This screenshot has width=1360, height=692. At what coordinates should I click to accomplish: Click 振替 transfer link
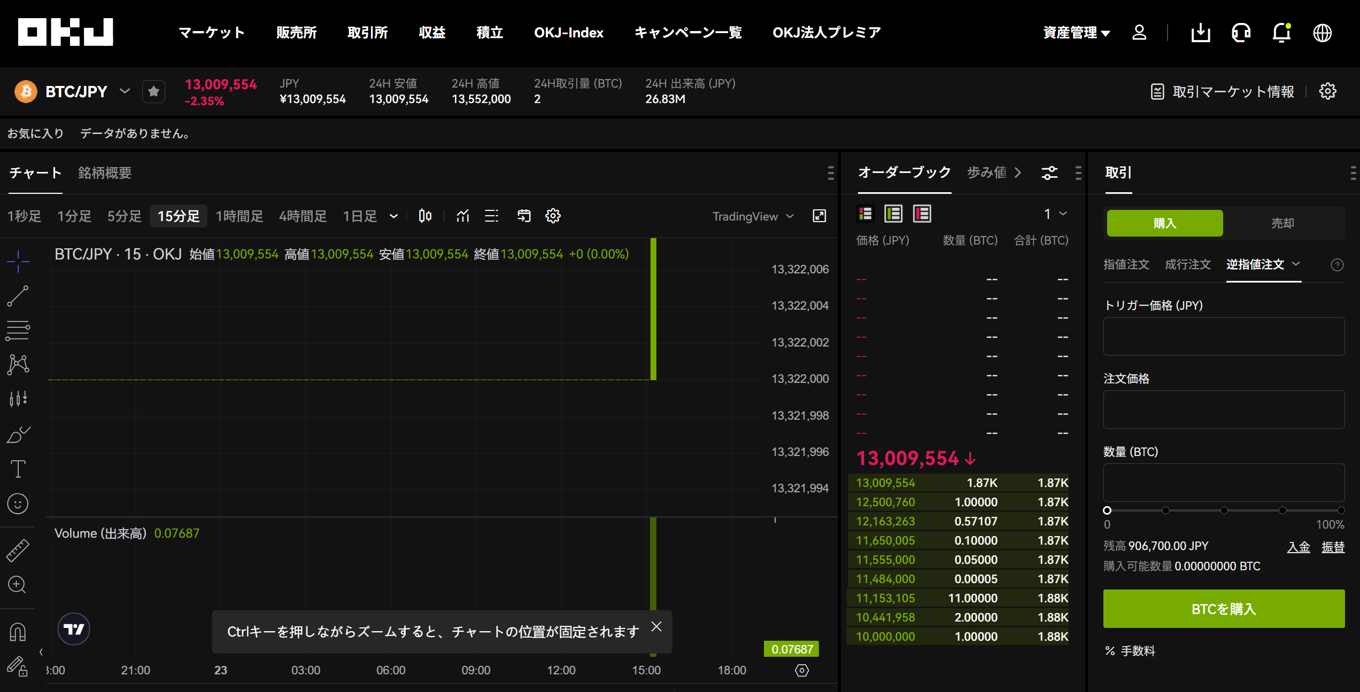pos(1333,547)
